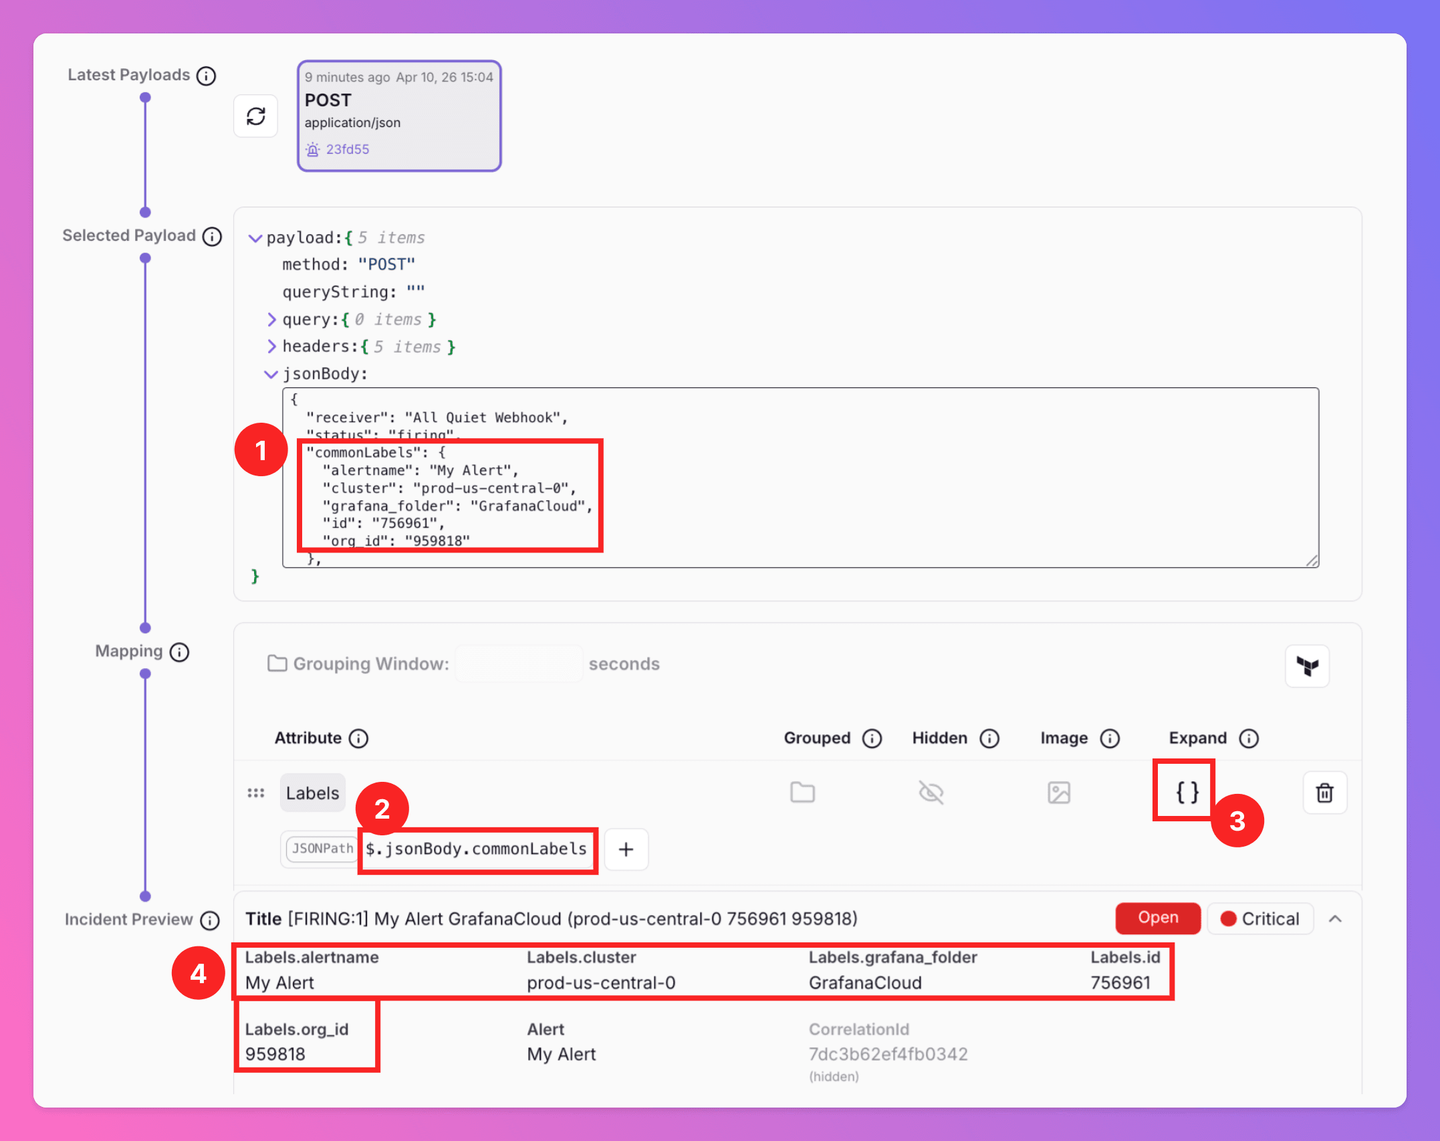The height and width of the screenshot is (1141, 1440).
Task: Collapse the payload tree node
Action: 255,238
